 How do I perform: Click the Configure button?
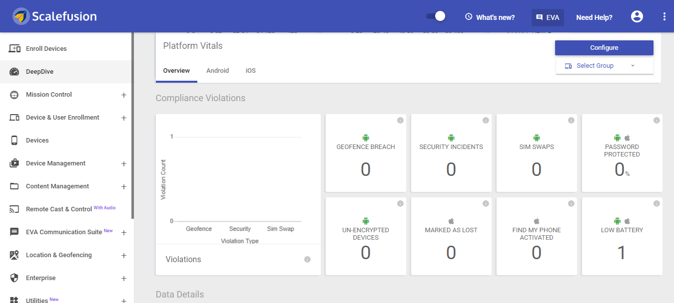604,47
